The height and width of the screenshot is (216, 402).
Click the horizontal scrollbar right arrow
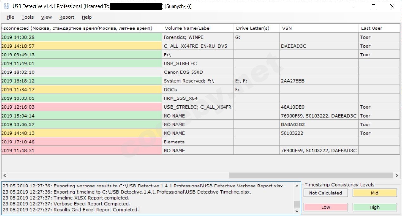point(397,175)
